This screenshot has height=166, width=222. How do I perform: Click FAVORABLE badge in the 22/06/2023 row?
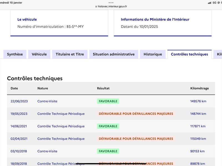(108, 101)
